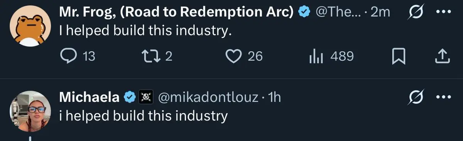Share Mr. Frog's tweet
Image resolution: width=463 pixels, height=141 pixels.
coord(443,57)
